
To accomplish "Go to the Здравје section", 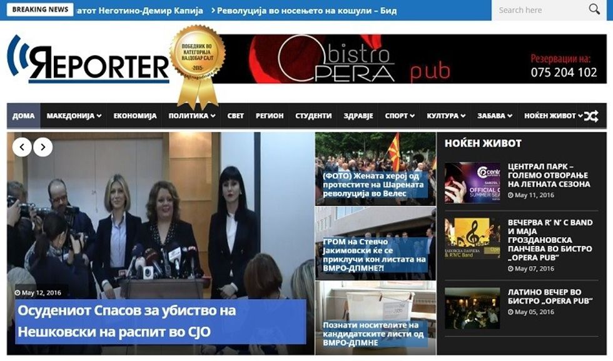I will pos(358,116).
